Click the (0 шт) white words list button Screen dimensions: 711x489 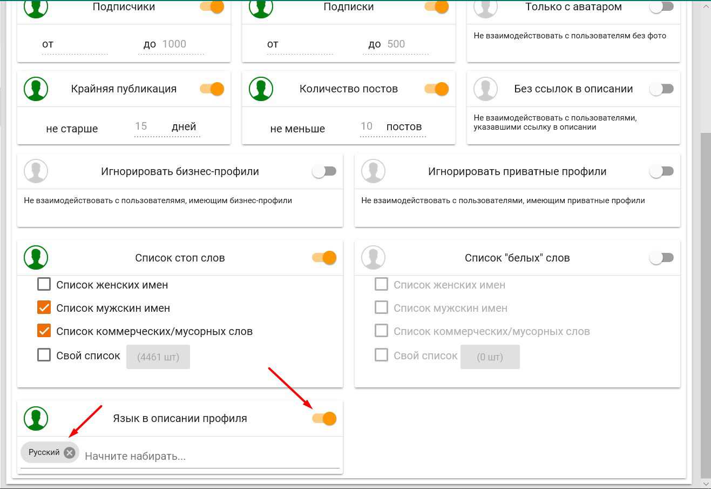490,357
